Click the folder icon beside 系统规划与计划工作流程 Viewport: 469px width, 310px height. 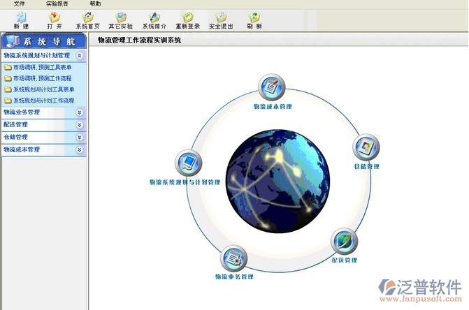pos(8,101)
